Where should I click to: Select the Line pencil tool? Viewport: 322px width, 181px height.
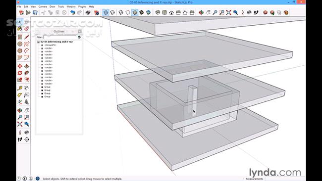point(27,37)
